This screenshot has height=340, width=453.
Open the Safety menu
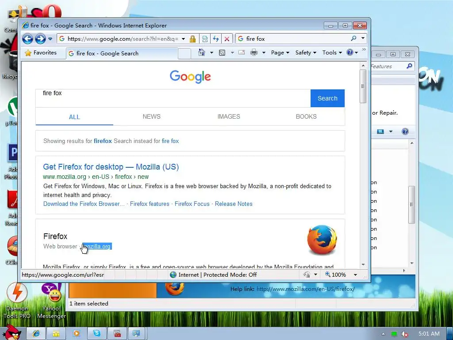click(306, 53)
